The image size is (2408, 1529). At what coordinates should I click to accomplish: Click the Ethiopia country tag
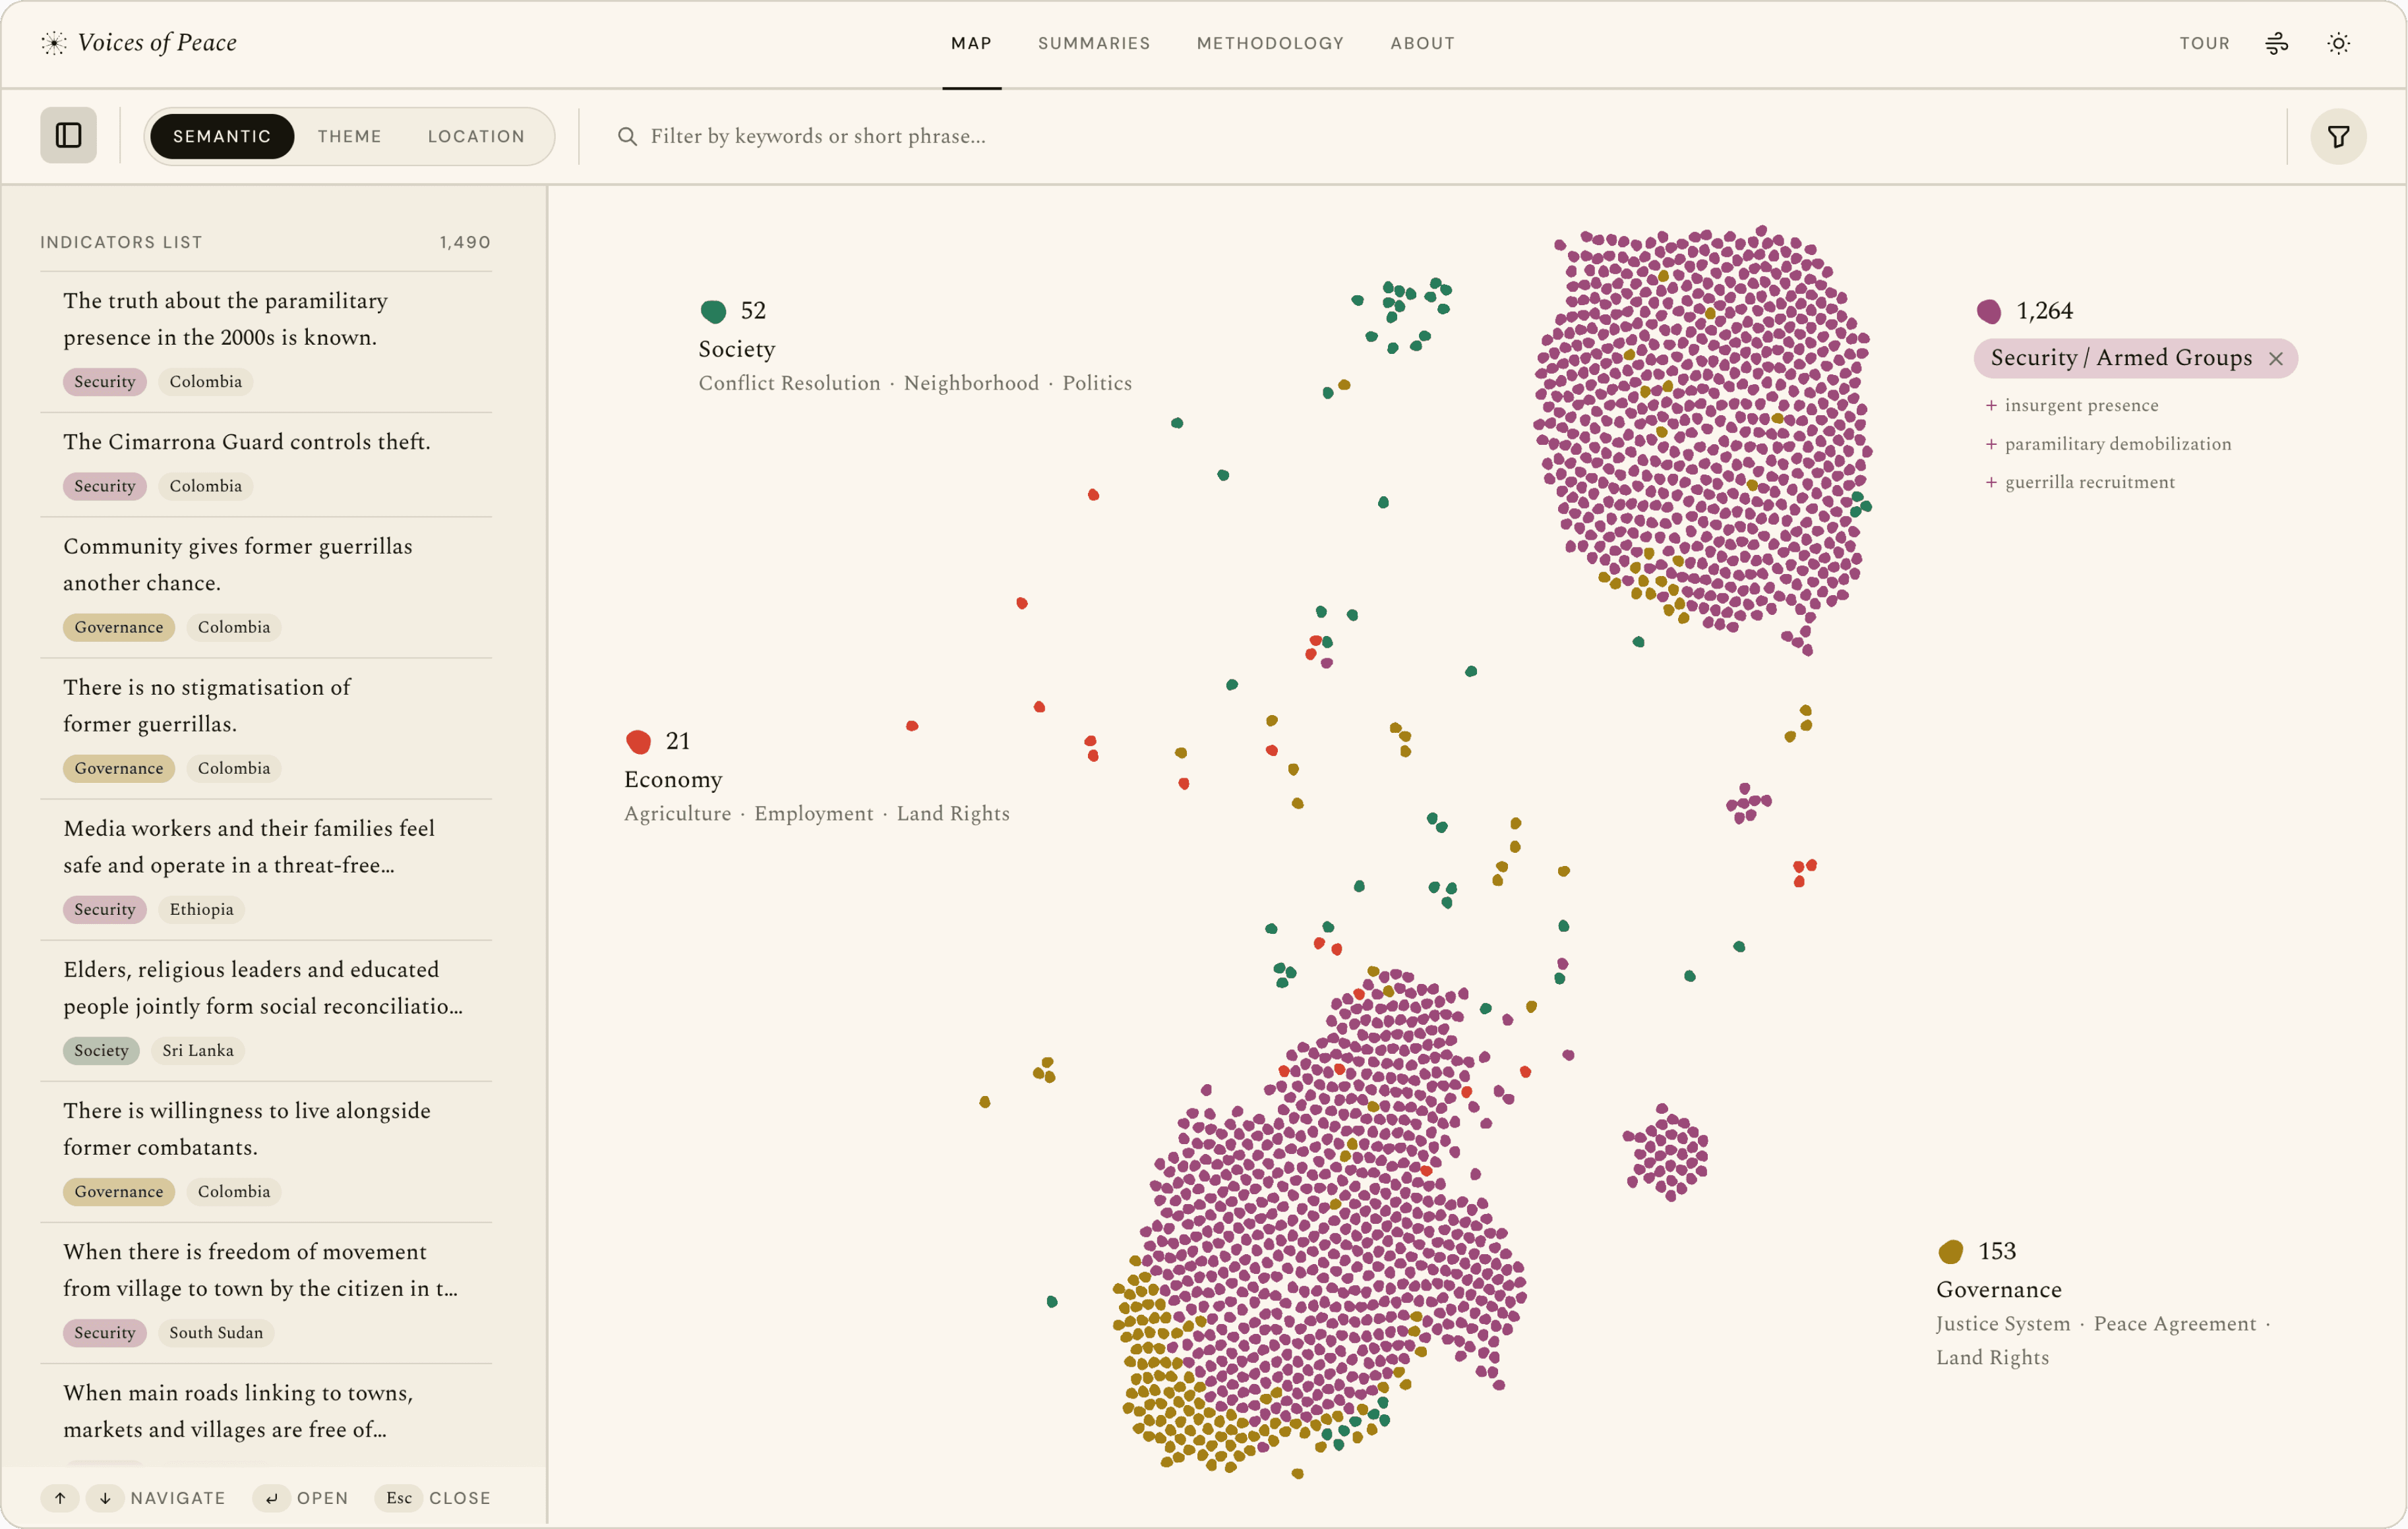pyautogui.click(x=201, y=909)
